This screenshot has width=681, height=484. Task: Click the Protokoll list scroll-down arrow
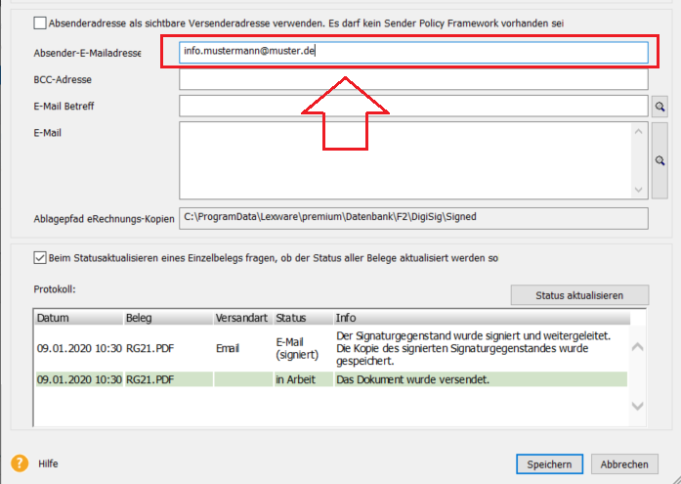[x=637, y=405]
